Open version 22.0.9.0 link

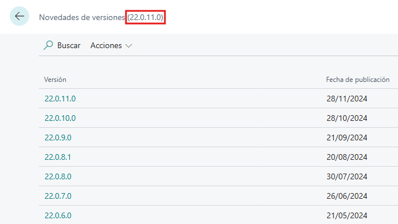pyautogui.click(x=58, y=137)
